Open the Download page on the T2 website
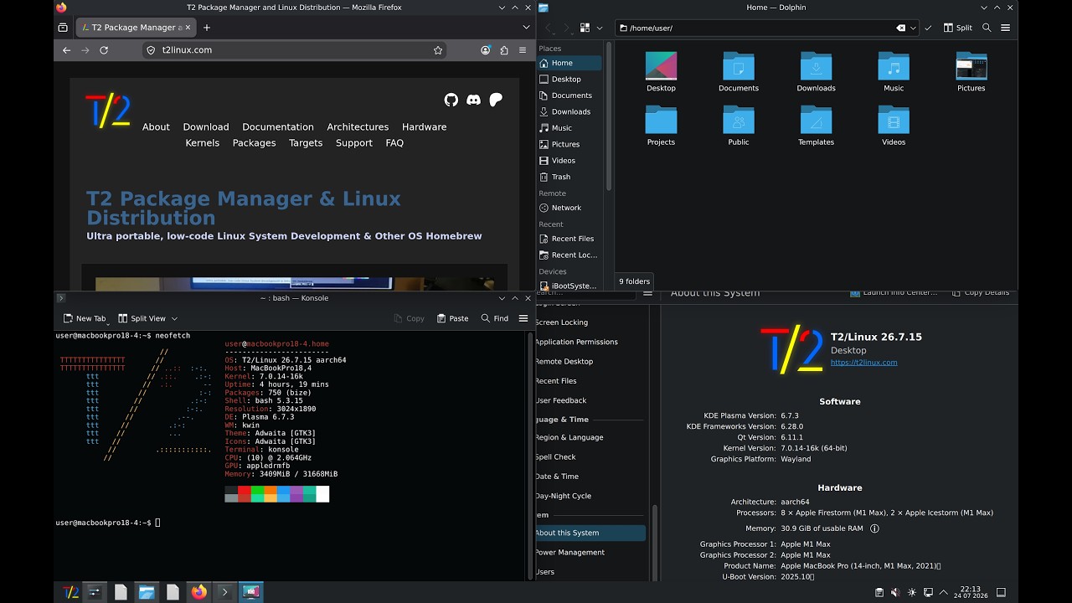This screenshot has height=603, width=1072. tap(206, 126)
